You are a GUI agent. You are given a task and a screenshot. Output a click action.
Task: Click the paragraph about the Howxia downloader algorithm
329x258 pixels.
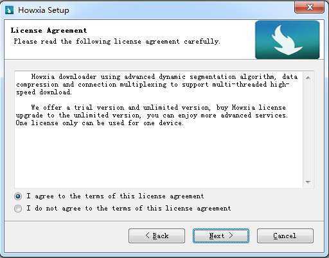[x=157, y=85]
